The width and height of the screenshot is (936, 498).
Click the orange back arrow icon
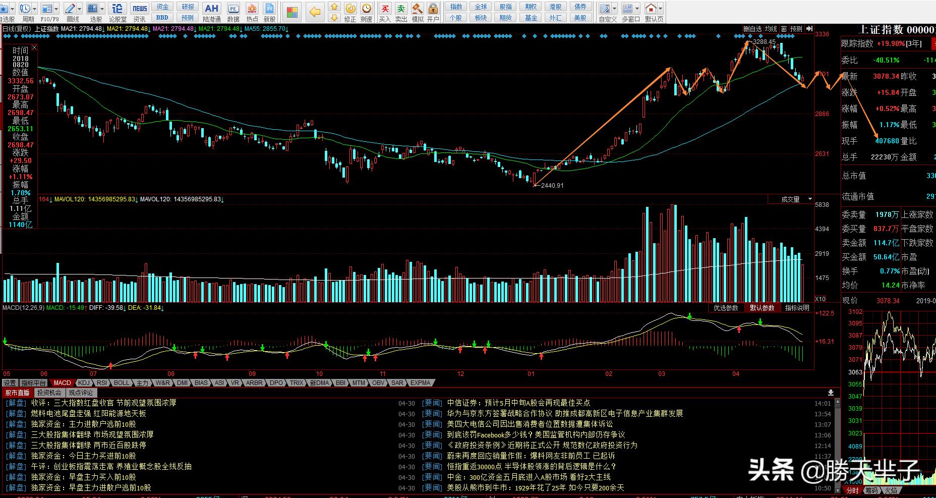(315, 12)
